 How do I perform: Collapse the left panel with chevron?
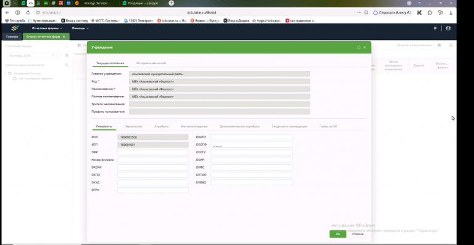click(x=67, y=46)
